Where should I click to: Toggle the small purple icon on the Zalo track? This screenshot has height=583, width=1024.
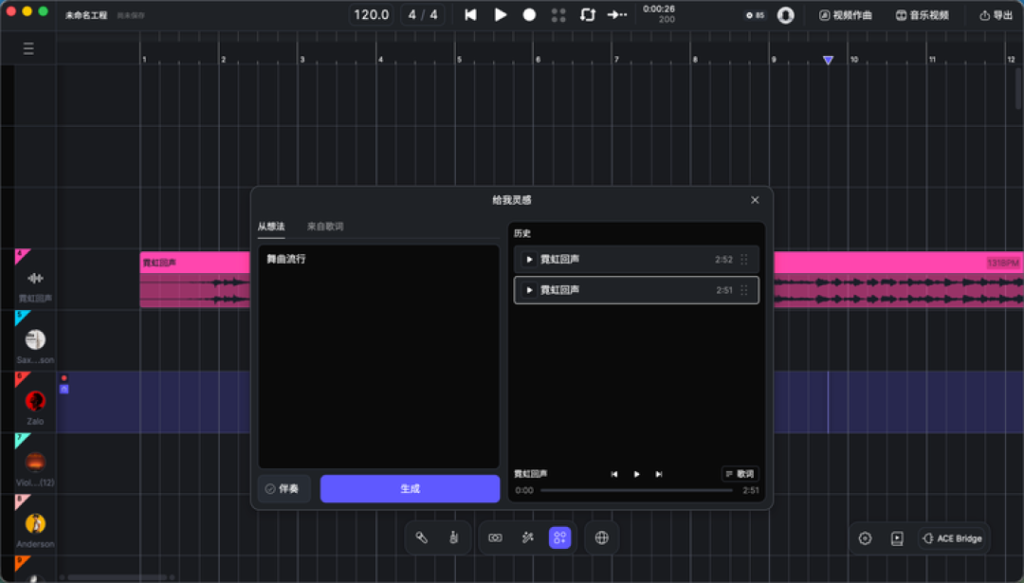[64, 389]
